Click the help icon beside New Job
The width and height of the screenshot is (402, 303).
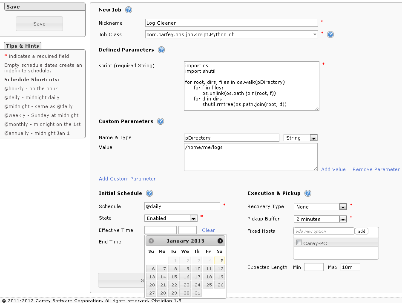(129, 10)
